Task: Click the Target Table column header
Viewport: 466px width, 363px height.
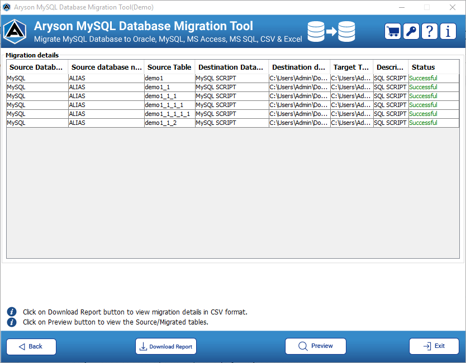Action: 351,67
